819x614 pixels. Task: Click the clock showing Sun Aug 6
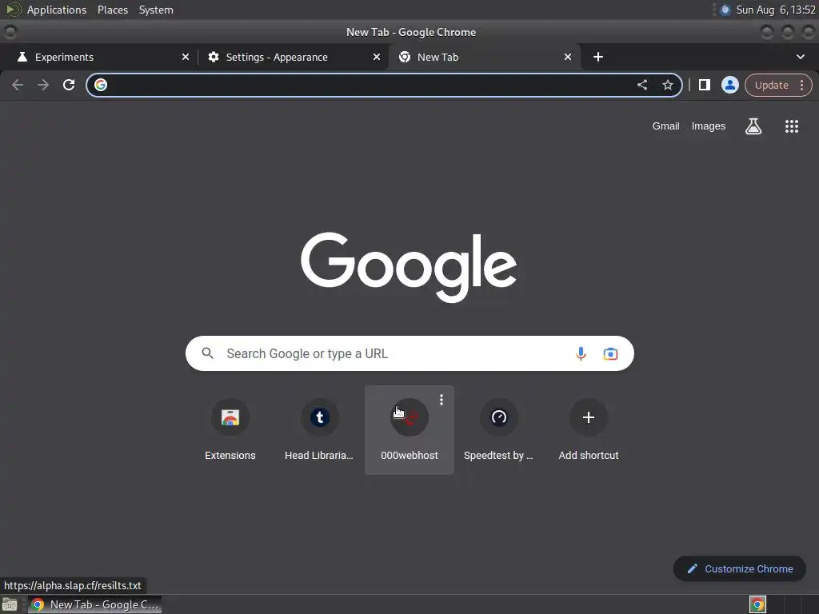pos(776,10)
